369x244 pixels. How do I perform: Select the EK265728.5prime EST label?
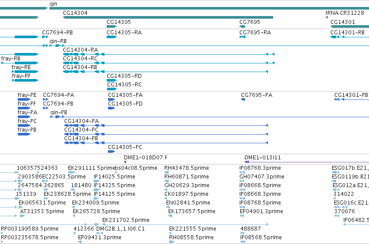pyautogui.click(x=97, y=211)
